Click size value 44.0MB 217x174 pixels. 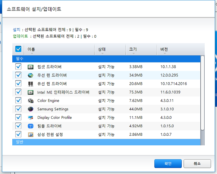tap(136, 109)
